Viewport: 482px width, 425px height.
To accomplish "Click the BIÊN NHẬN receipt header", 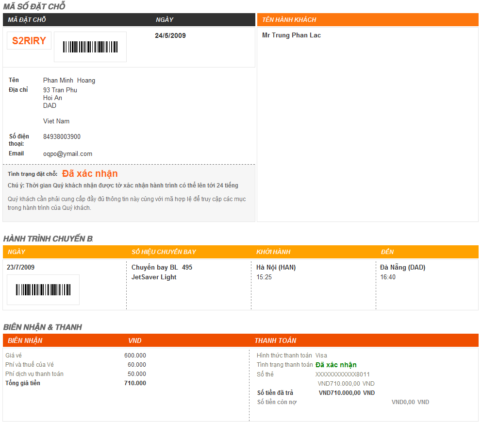I will 25,340.
